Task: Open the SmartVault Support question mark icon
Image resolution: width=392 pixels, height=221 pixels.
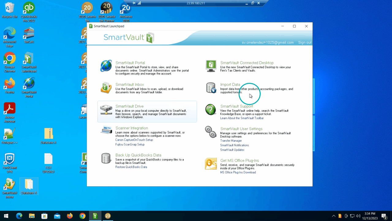Action: coord(211,110)
